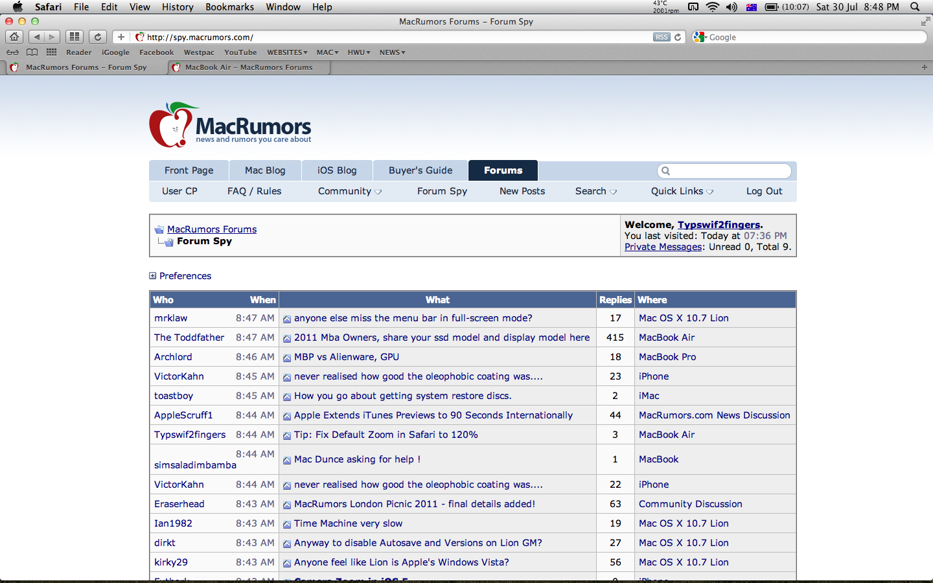Viewport: 933px width, 583px height.
Task: Reload page using toolbar Reload button
Action: [x=98, y=37]
